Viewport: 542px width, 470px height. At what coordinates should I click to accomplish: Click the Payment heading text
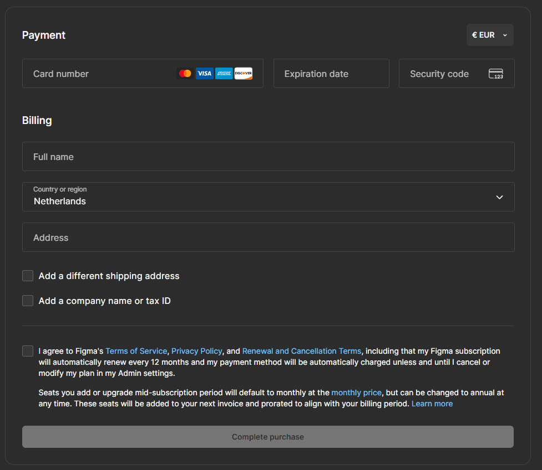coord(44,35)
